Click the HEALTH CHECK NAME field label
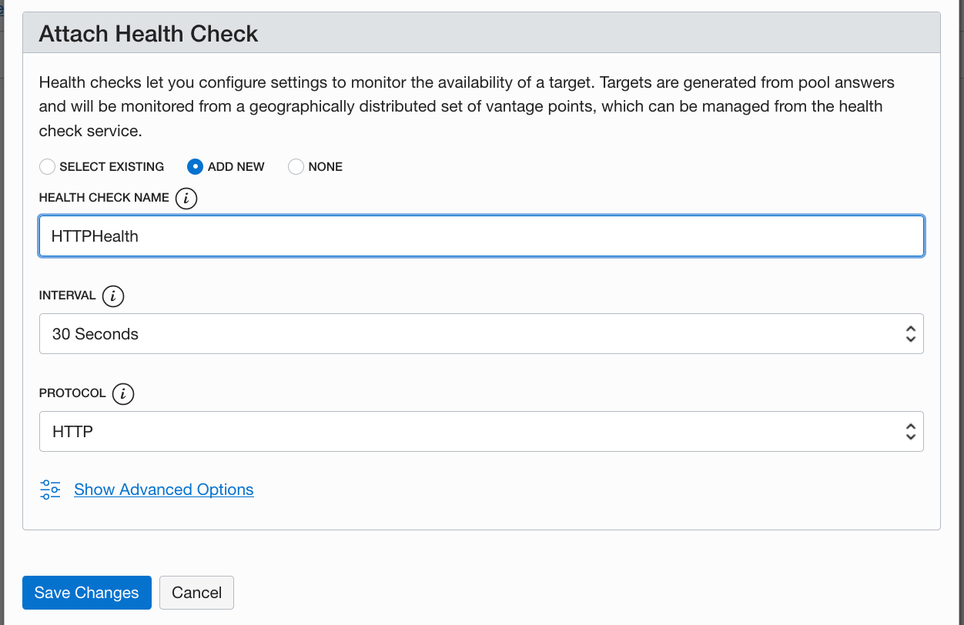The width and height of the screenshot is (964, 625). pos(104,198)
